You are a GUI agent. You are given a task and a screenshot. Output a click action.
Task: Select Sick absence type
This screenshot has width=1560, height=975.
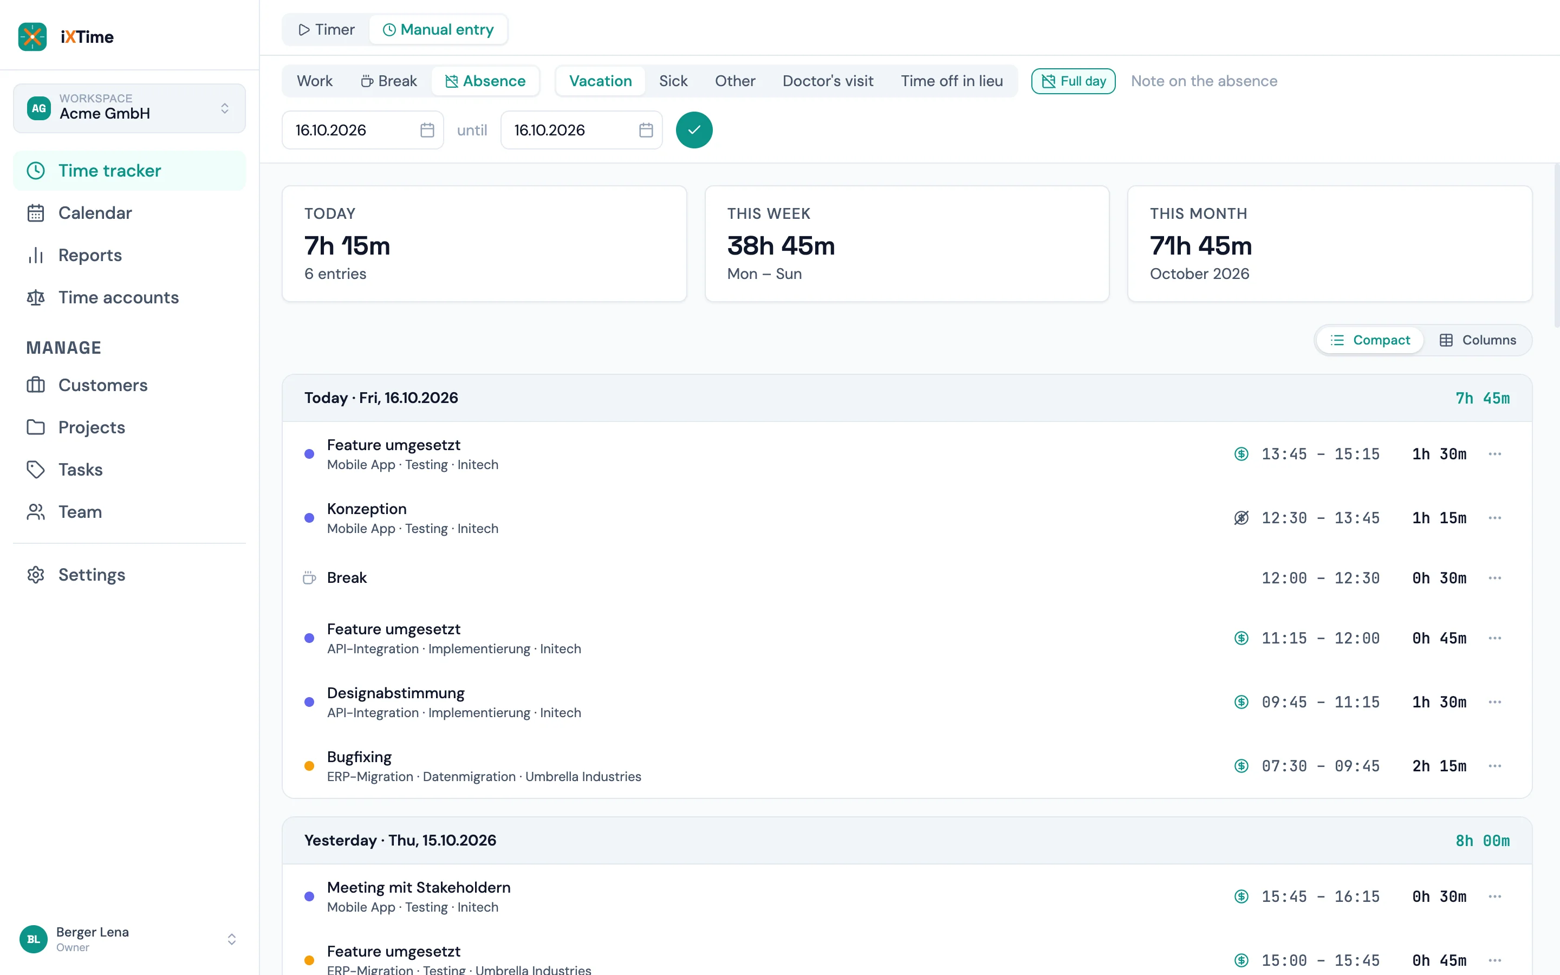(673, 81)
